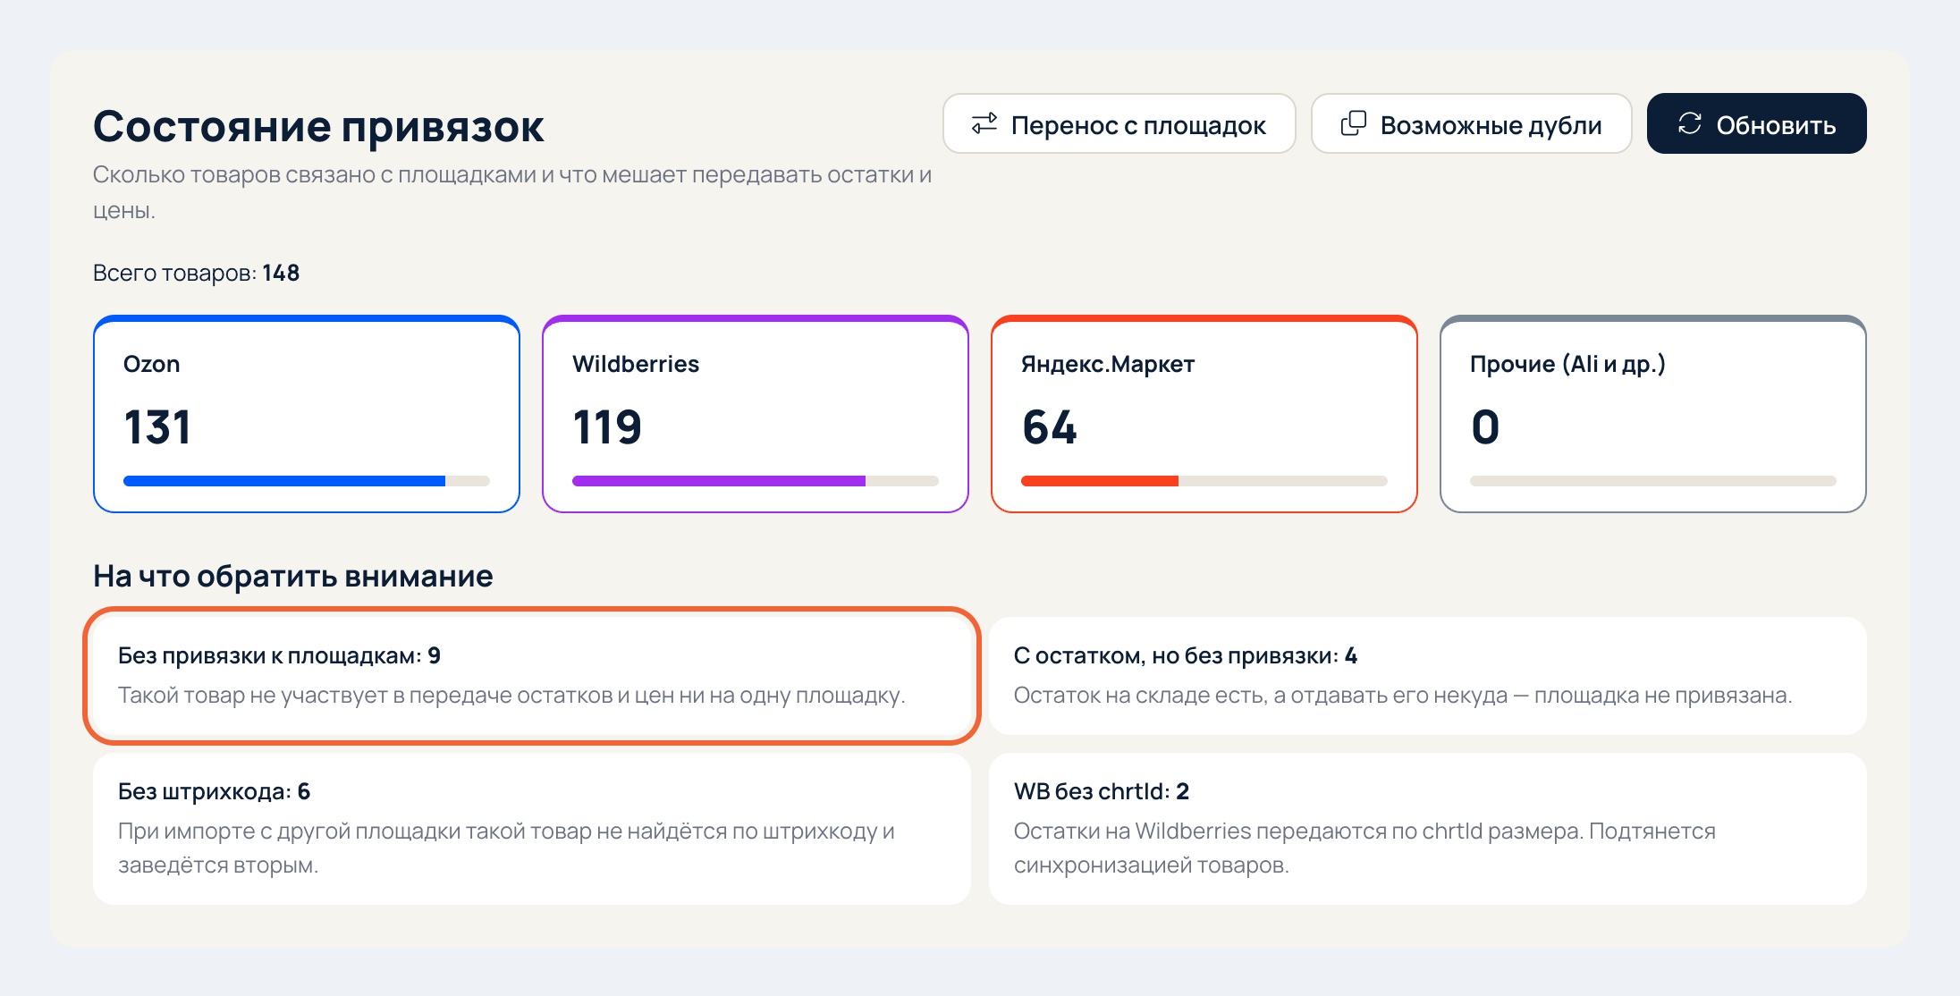Click "Всего товаров: 148" text
The height and width of the screenshot is (996, 1960).
(196, 273)
